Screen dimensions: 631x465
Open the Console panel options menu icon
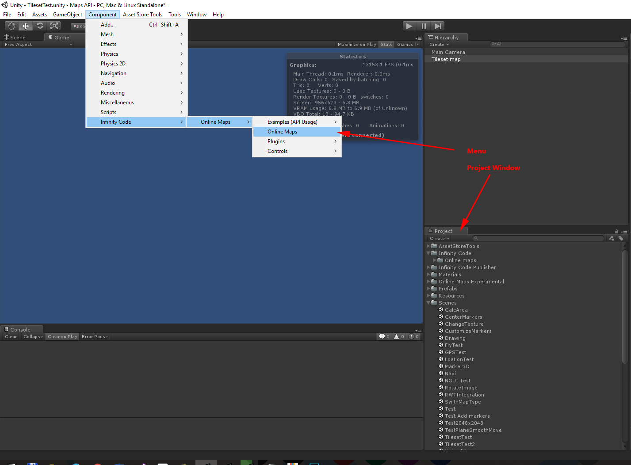click(x=418, y=331)
